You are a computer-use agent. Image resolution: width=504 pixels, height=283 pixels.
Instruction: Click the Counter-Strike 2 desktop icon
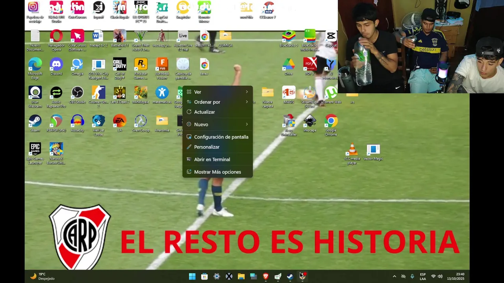pos(98,97)
